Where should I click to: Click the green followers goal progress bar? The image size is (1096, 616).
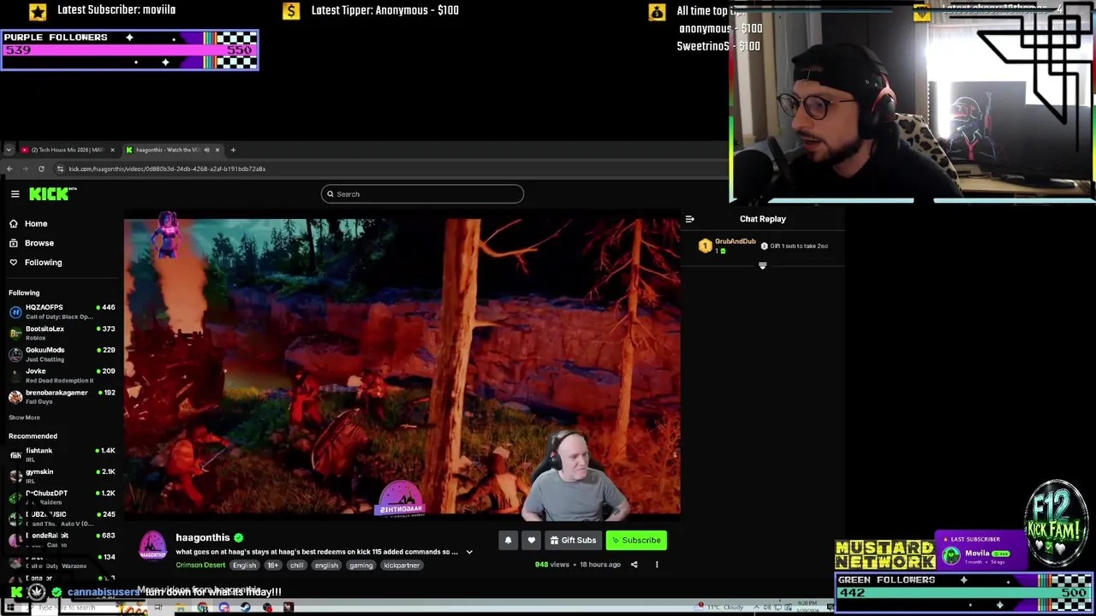(x=964, y=593)
